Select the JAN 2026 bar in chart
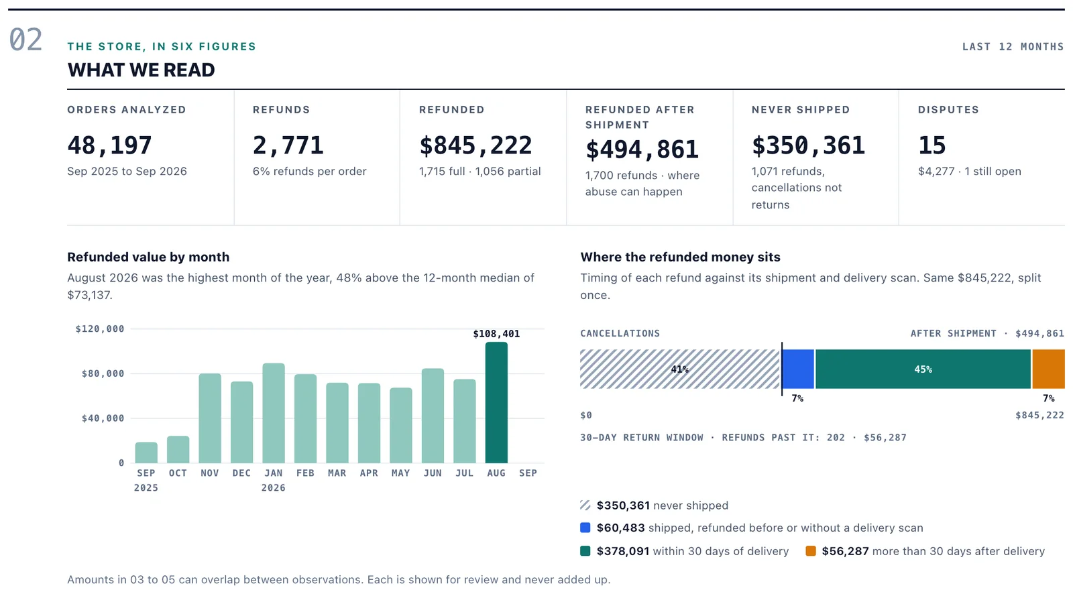 pos(274,413)
